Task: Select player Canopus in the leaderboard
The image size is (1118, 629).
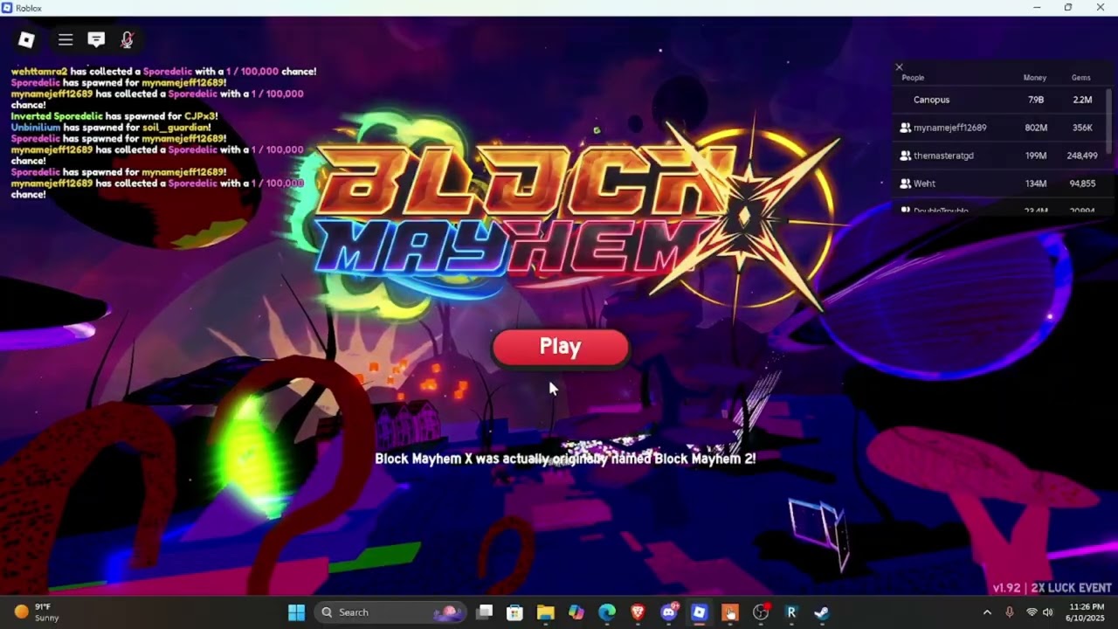Action: pyautogui.click(x=931, y=100)
